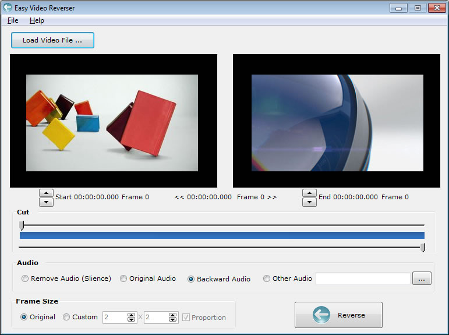This screenshot has width=449, height=335.
Task: Click the custom width input field
Action: [x=115, y=318]
